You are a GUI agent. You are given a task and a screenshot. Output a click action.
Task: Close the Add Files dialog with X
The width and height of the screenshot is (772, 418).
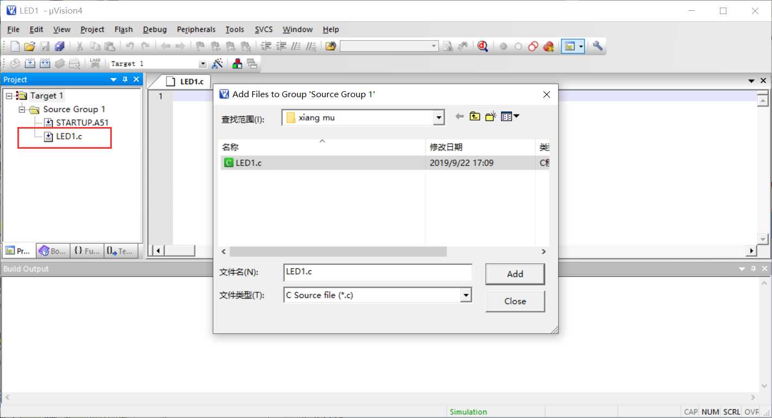pos(547,94)
